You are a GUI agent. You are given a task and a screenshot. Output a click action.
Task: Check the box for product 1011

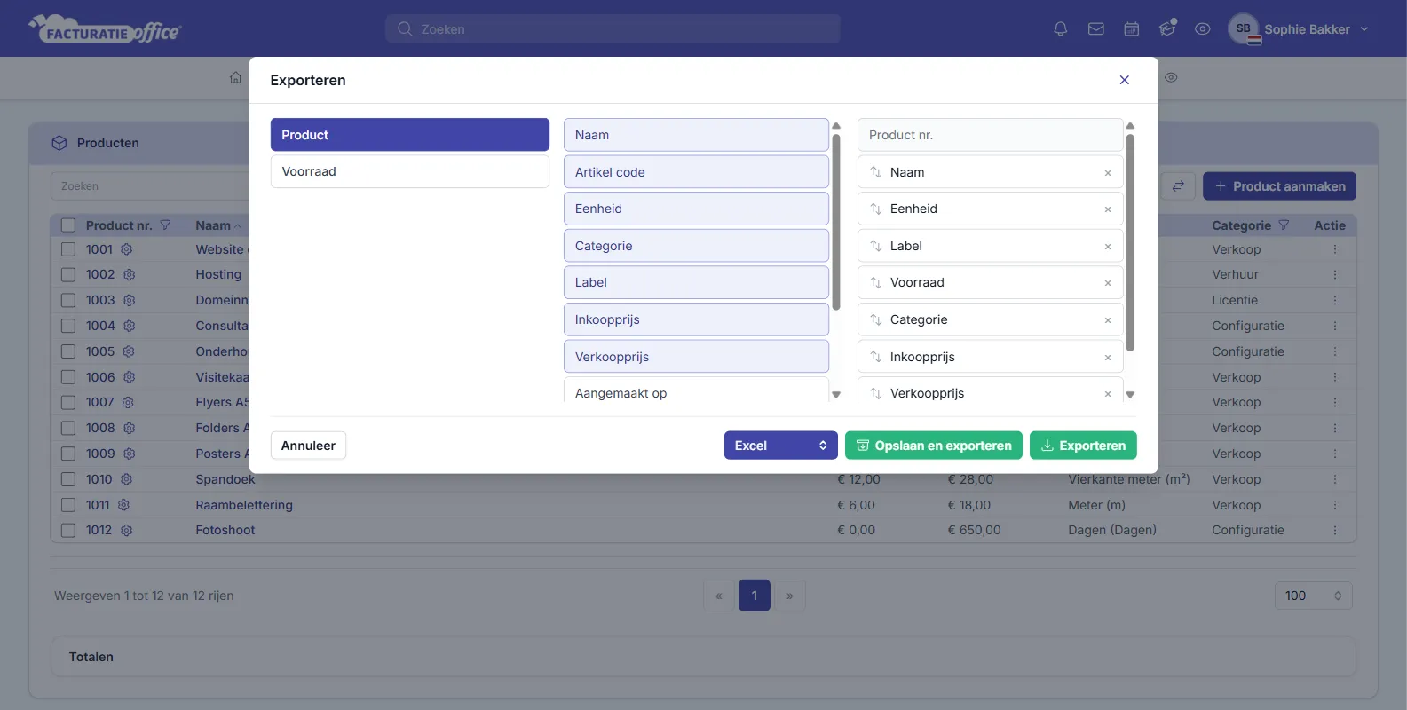(x=68, y=505)
